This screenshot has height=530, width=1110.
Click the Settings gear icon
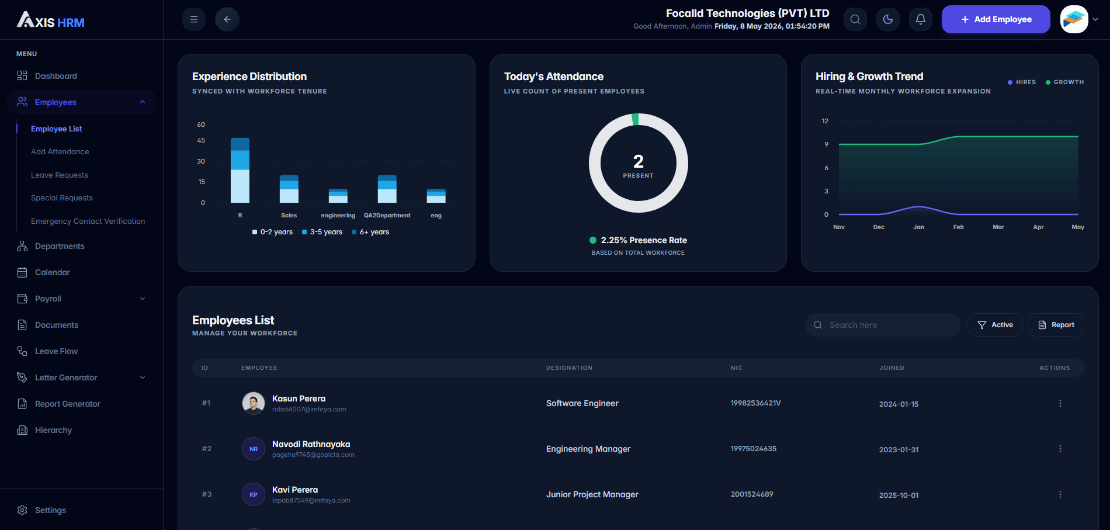(x=22, y=510)
